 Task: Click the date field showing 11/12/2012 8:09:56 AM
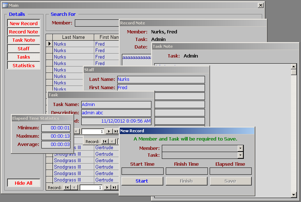116,121
